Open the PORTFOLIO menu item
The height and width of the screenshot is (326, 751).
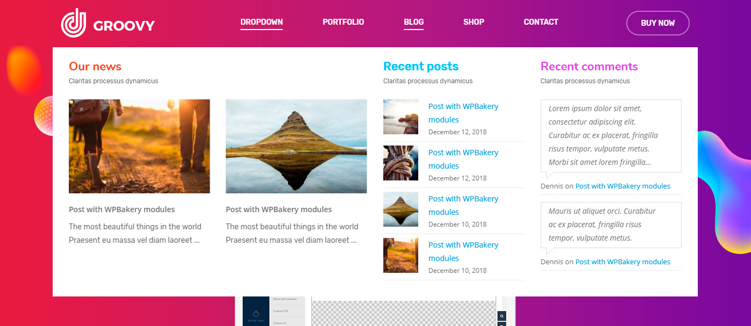pyautogui.click(x=343, y=22)
